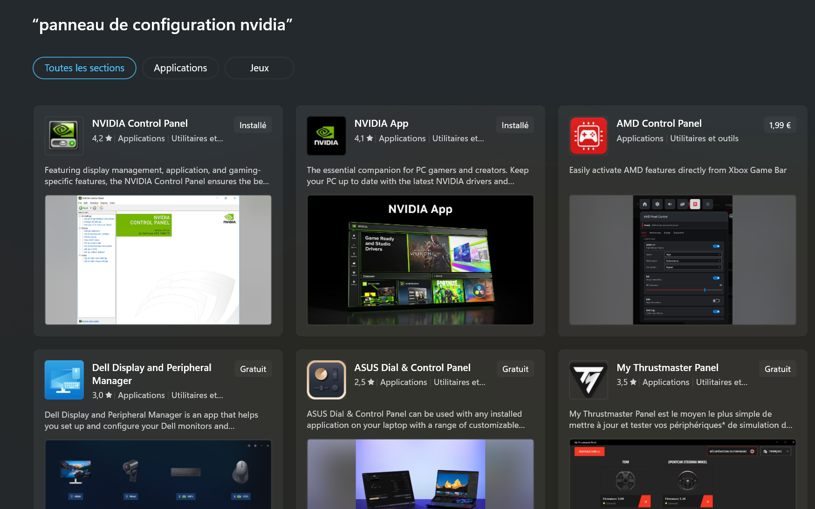View the AMD Control Panel screenshot preview
The width and height of the screenshot is (815, 509).
pos(683,260)
